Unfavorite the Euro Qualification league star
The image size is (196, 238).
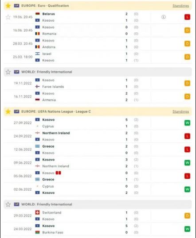coord(8,6)
